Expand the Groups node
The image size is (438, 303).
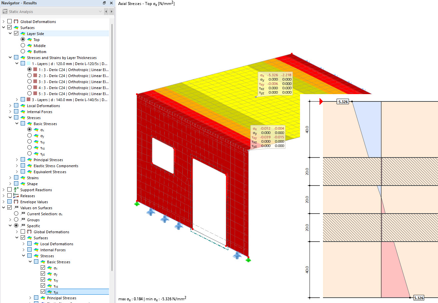[10, 220]
